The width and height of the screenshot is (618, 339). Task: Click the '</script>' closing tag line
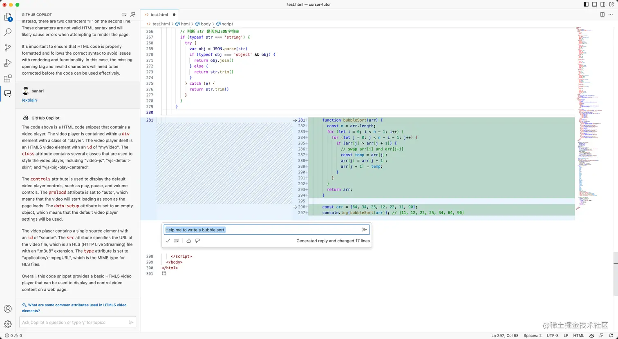(181, 257)
